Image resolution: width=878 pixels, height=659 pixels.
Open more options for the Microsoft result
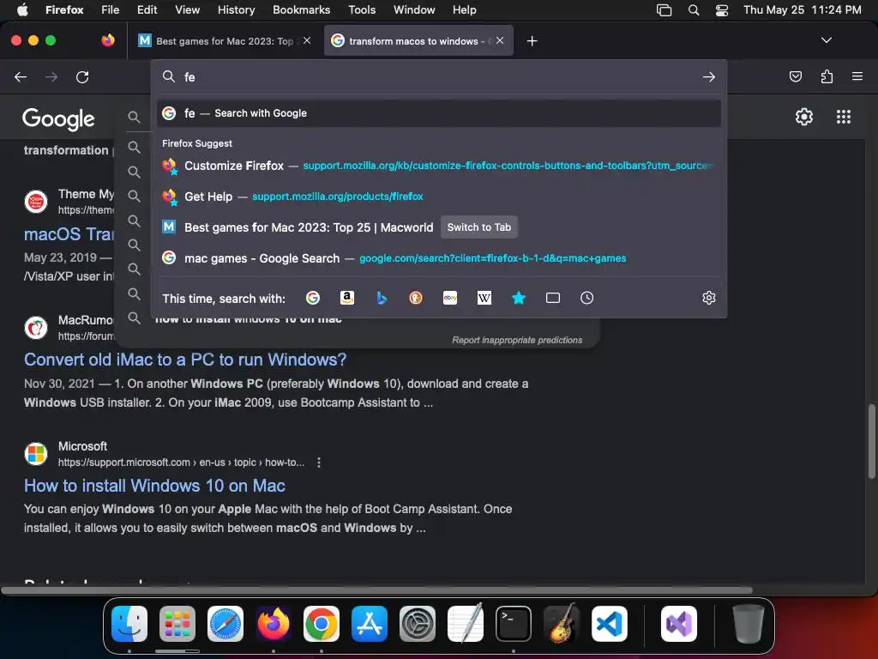point(319,463)
